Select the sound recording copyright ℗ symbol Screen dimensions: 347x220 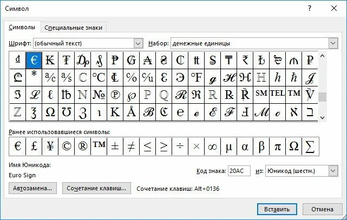(x=115, y=95)
